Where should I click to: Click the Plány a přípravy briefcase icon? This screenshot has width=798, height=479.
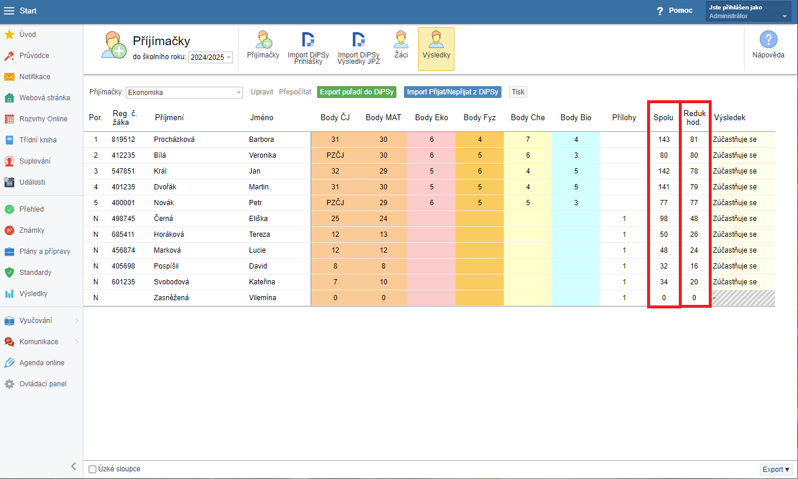click(x=9, y=252)
